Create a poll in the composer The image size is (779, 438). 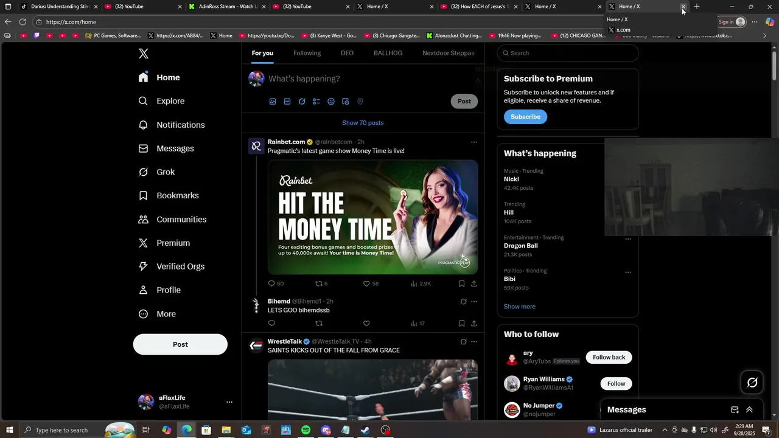316,102
